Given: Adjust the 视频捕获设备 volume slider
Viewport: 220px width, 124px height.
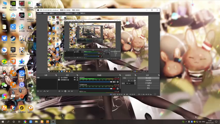Looking at the screenshot, I should (x=96, y=89).
